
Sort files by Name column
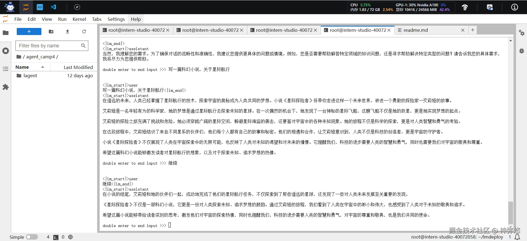coord(31,67)
